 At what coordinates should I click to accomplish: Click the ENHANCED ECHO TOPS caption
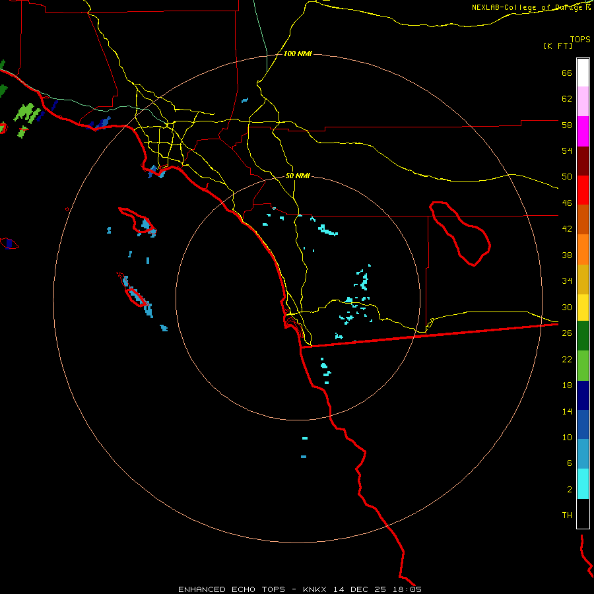point(232,589)
